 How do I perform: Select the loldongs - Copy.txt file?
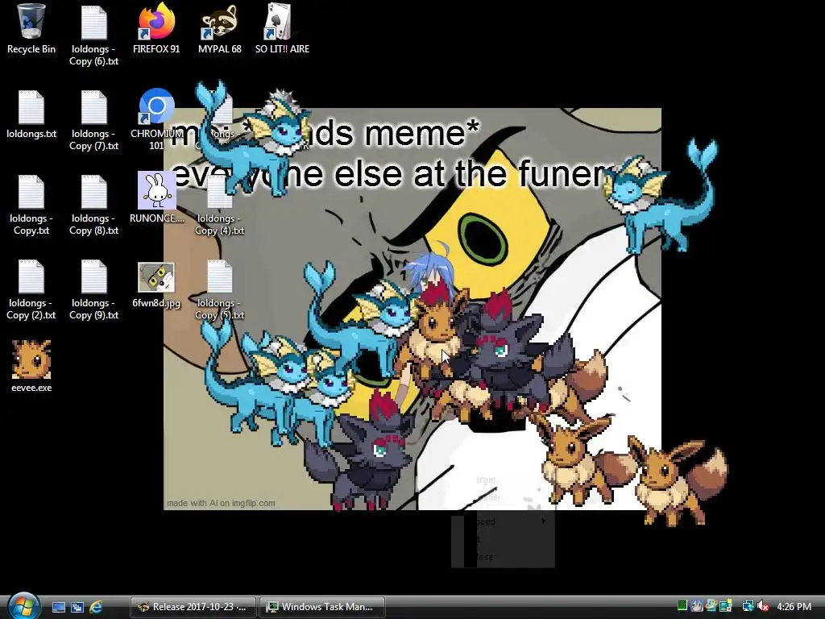tap(31, 205)
